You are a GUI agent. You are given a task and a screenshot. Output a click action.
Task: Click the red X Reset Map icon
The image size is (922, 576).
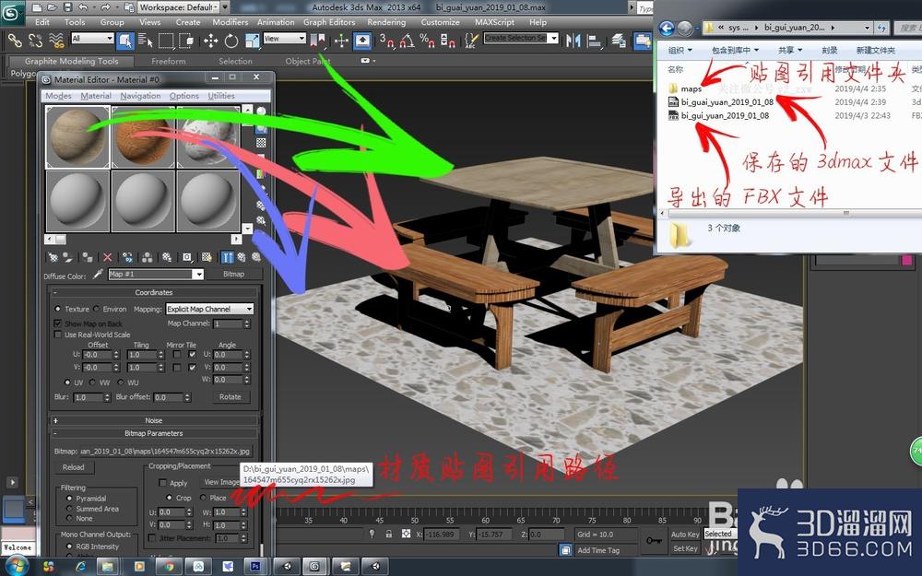[x=107, y=257]
